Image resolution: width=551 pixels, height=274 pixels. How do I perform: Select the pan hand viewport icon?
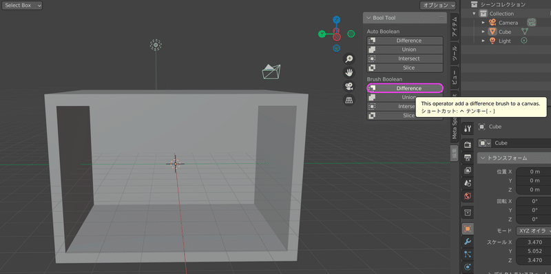point(349,73)
